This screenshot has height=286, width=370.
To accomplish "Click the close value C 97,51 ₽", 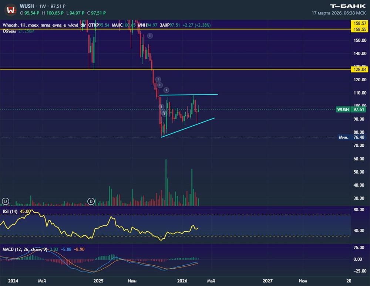I will [x=97, y=13].
